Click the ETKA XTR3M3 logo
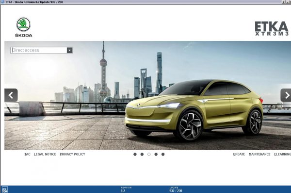The image size is (291, 193). click(x=272, y=28)
